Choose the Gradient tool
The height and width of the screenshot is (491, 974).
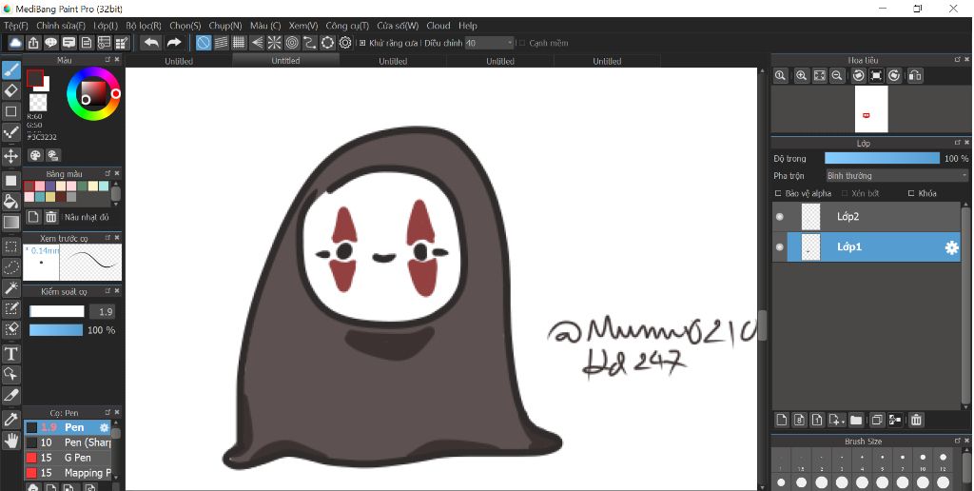click(11, 222)
